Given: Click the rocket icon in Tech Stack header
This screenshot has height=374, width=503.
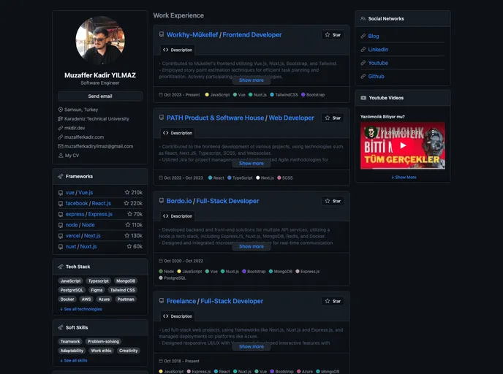Looking at the screenshot, I should (x=60, y=267).
